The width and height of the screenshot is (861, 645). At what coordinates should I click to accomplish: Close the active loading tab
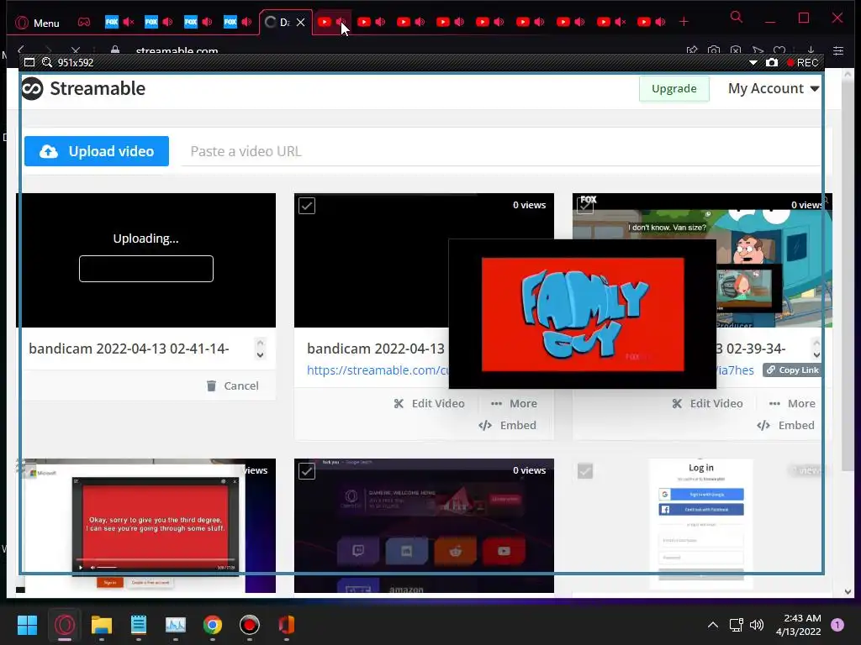click(300, 23)
